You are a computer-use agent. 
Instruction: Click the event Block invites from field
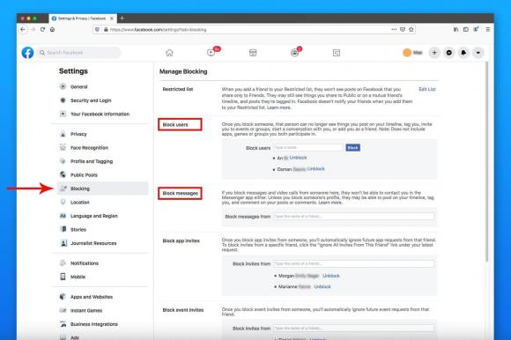(x=354, y=329)
